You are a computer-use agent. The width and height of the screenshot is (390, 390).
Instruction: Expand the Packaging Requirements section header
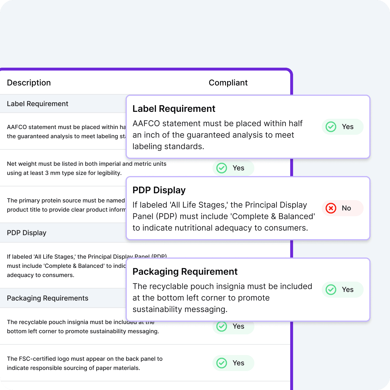coord(48,298)
